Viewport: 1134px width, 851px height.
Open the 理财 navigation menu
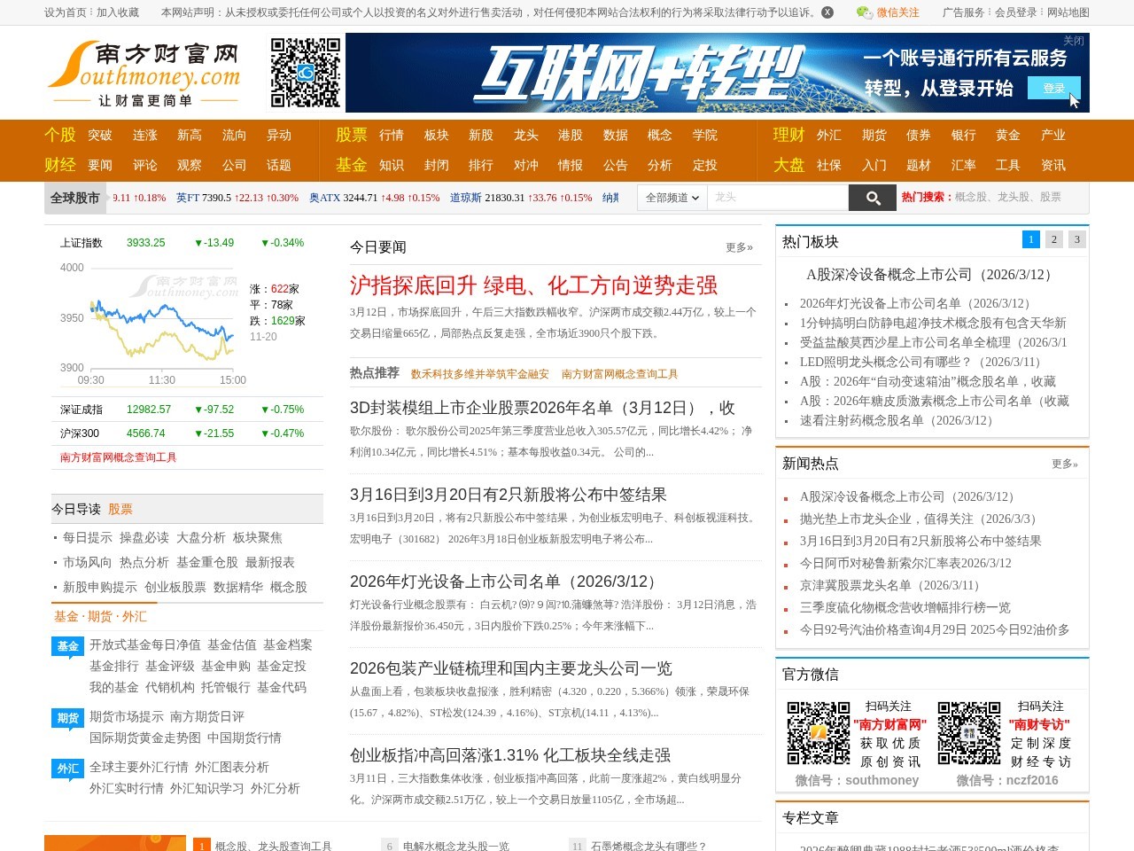click(x=788, y=135)
